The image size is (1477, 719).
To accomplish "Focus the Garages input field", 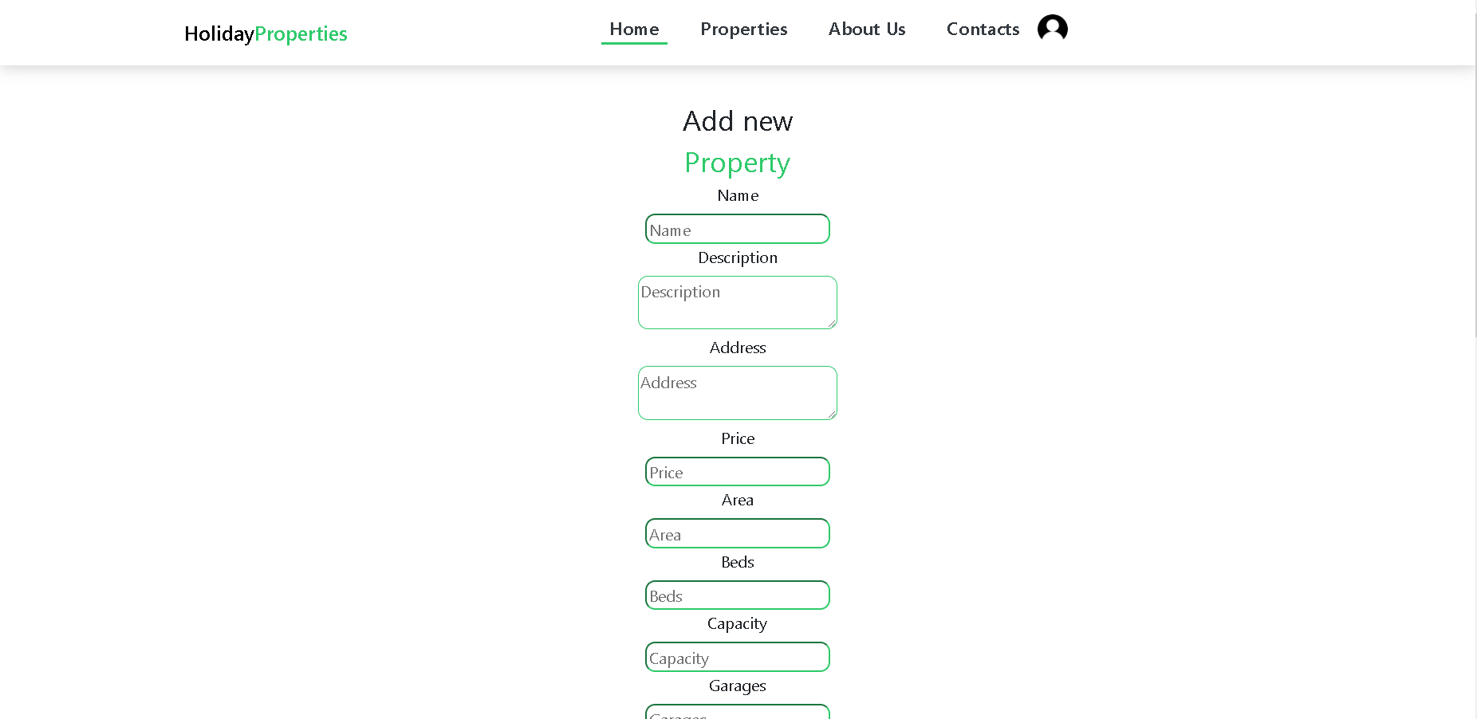I will coord(737,713).
